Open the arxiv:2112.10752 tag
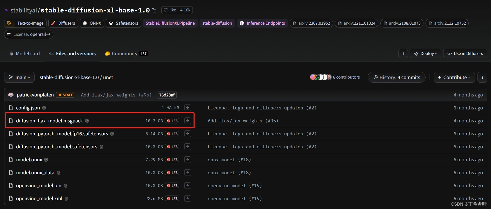 click(x=447, y=23)
